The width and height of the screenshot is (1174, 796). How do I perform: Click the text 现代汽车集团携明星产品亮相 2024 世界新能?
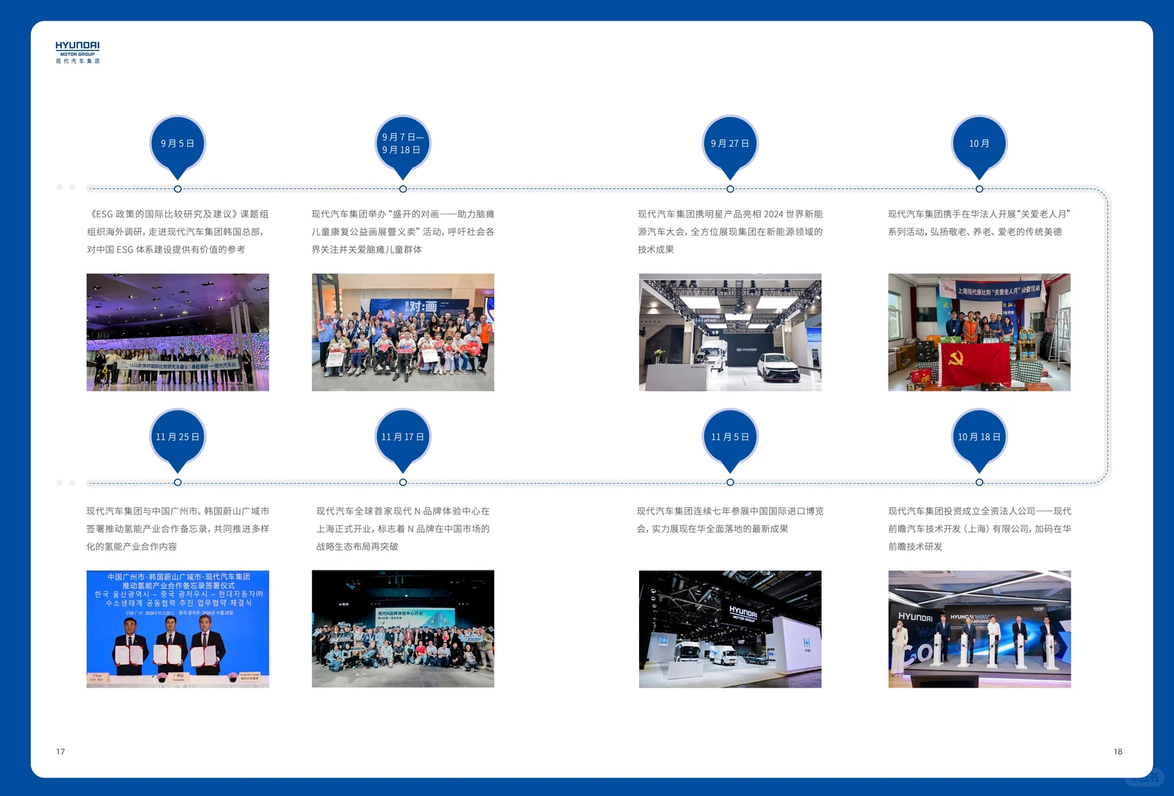pyautogui.click(x=730, y=214)
